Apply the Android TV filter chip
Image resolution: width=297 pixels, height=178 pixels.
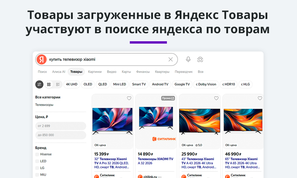point(160,84)
